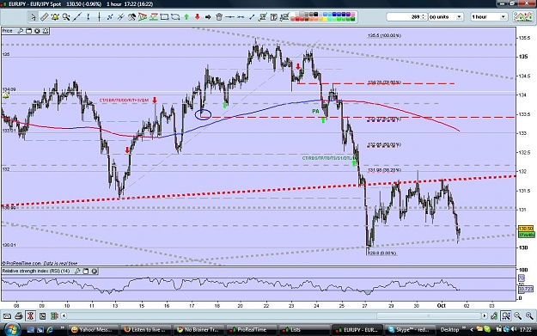Screen dimensions: 537x336
Task: Open the hammer tools icon
Action: (131, 17)
